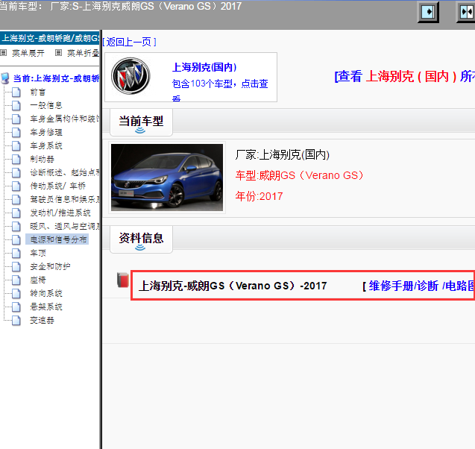Go back via 返回上一页 link

pos(129,42)
